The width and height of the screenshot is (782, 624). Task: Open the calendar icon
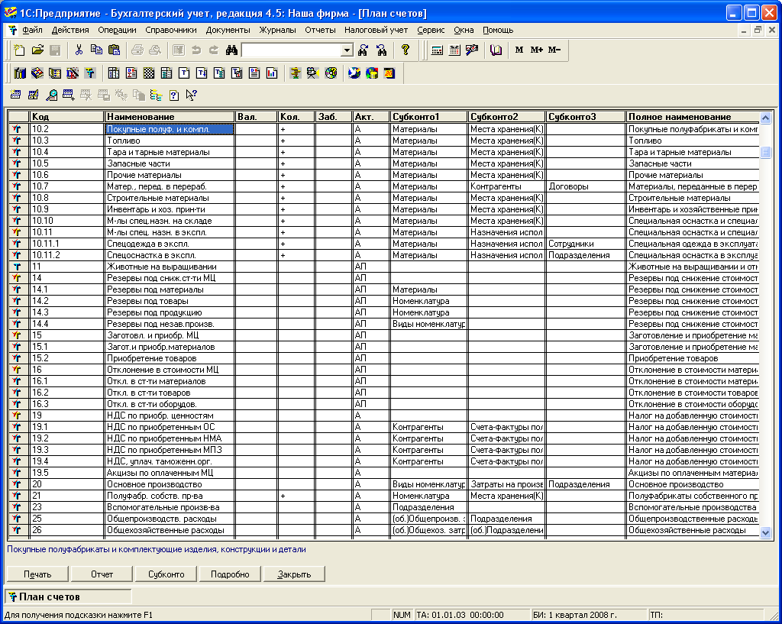click(x=454, y=50)
